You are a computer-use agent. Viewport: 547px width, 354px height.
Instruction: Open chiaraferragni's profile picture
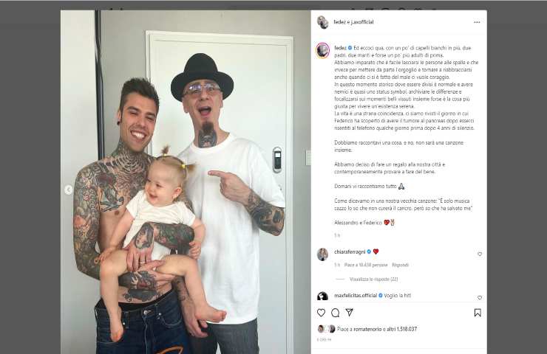[x=322, y=254]
